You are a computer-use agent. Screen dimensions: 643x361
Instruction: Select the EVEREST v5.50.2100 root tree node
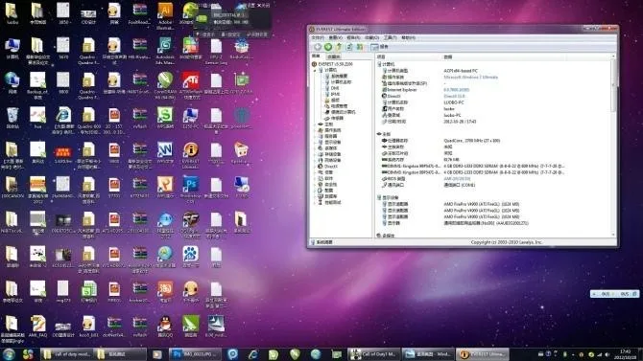click(332, 64)
